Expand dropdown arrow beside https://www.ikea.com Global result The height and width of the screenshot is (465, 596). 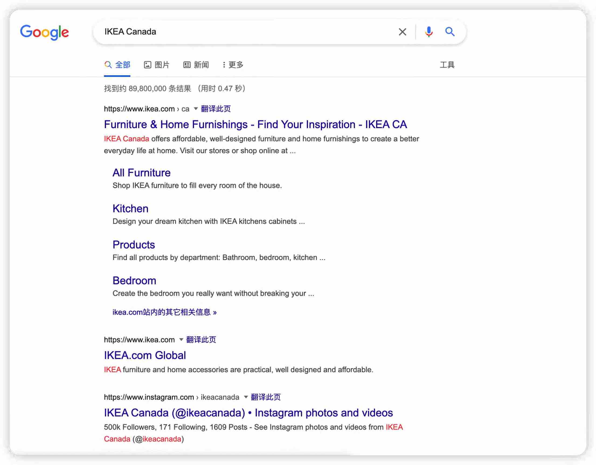(x=181, y=340)
